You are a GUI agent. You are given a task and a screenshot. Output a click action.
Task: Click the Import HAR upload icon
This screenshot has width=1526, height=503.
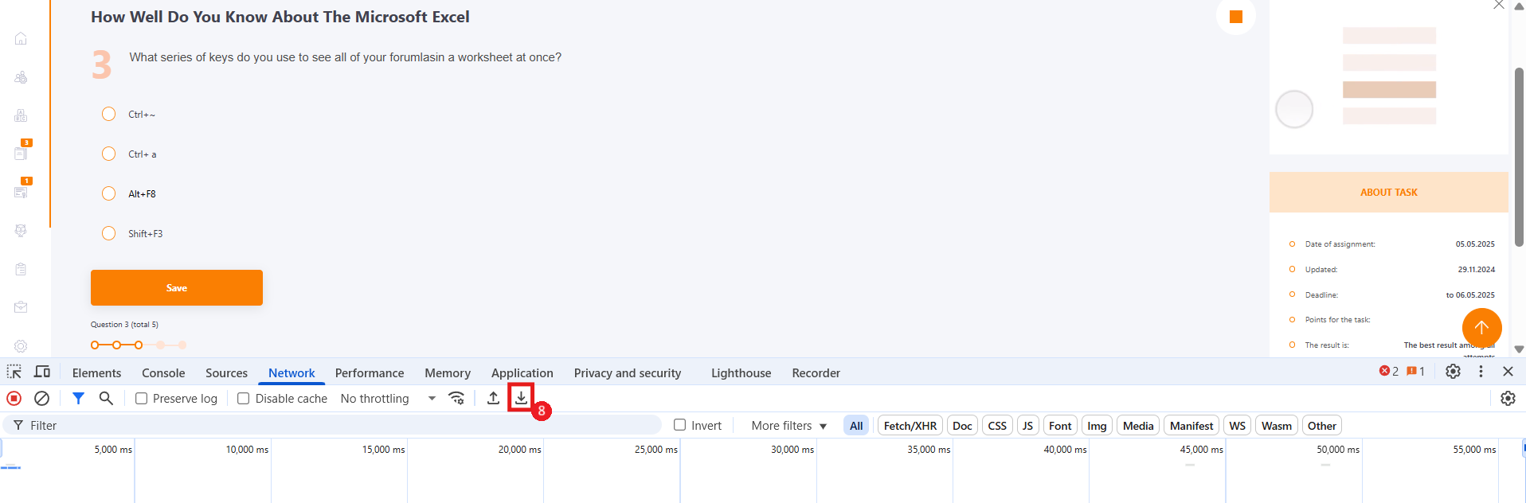point(493,398)
